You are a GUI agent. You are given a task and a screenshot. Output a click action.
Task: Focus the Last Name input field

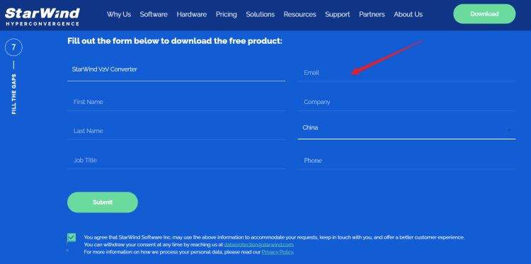[176, 131]
